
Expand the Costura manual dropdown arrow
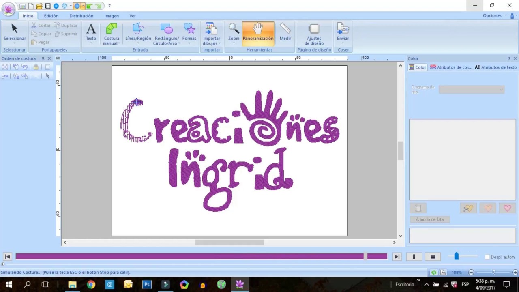click(x=119, y=43)
